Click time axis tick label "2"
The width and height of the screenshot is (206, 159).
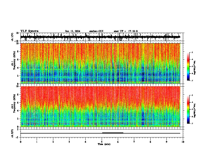(x=53, y=142)
